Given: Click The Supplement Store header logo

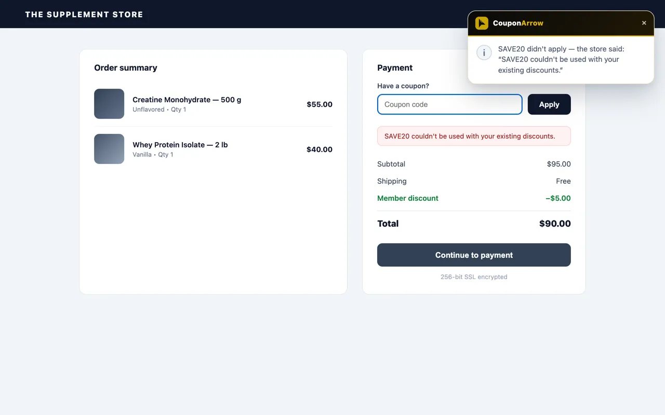Looking at the screenshot, I should point(84,15).
